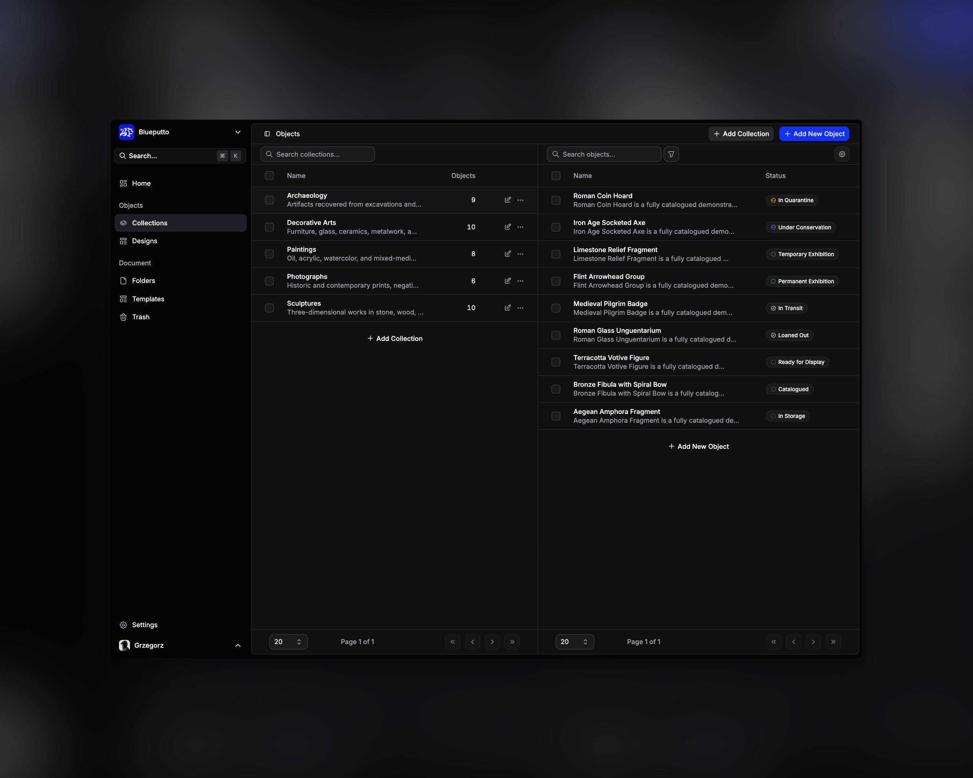Open the objects filter funnel icon
This screenshot has width=973, height=778.
click(671, 154)
